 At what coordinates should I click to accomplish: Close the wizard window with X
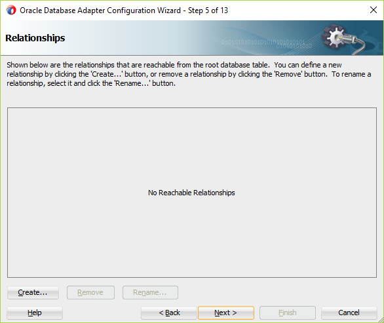coord(374,10)
